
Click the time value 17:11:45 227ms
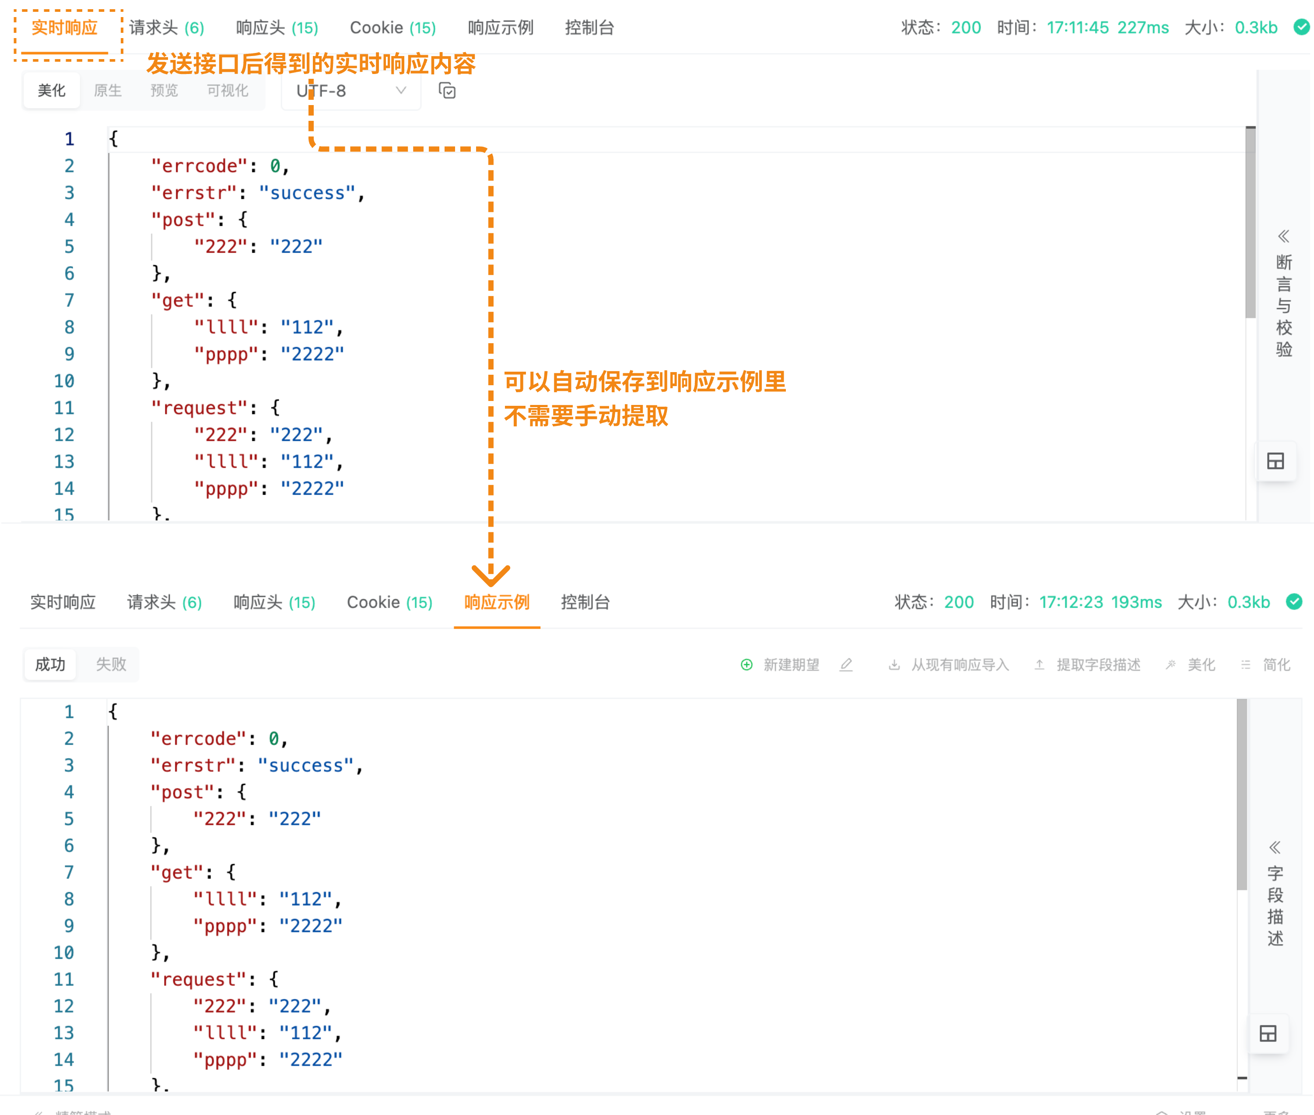point(1107,28)
